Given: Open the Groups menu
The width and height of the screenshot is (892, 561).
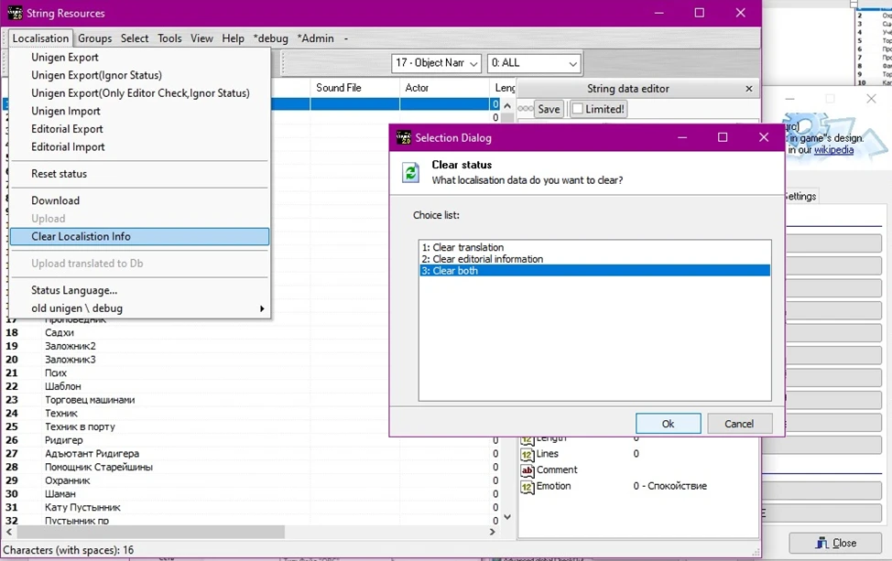Looking at the screenshot, I should point(94,38).
